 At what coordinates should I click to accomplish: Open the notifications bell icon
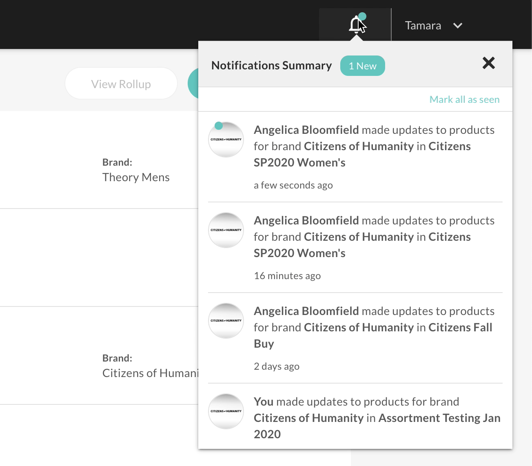356,24
